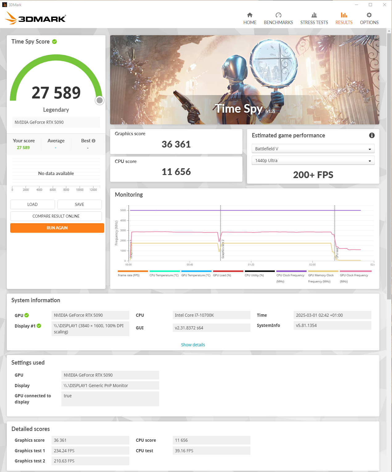Toggle Frame rate (FPS) graph legend

pos(129,275)
